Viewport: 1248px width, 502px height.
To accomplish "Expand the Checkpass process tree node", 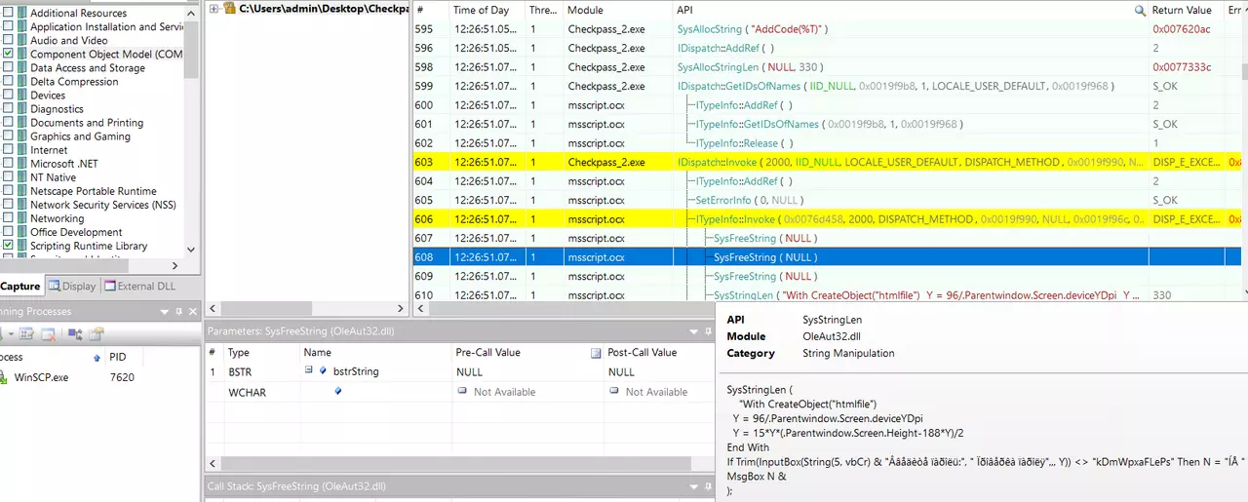I will [214, 8].
